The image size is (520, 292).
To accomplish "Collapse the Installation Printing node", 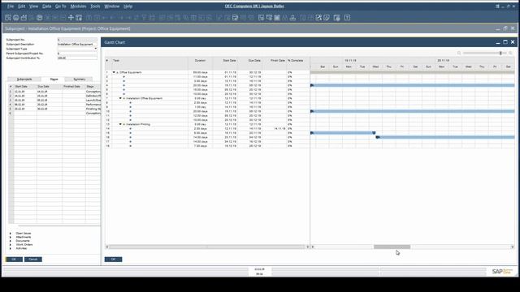I will (120, 124).
